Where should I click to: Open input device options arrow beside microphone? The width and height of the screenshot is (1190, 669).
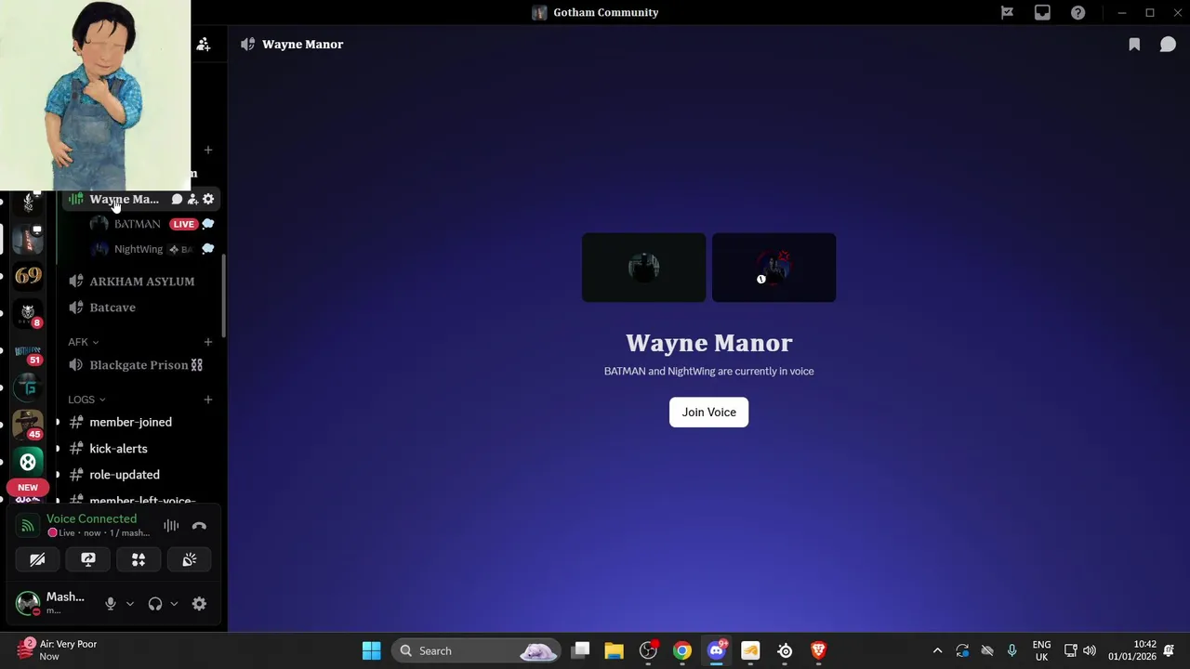129,604
